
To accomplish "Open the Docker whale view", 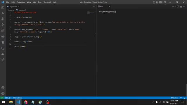I will pyautogui.click(x=3, y=54).
